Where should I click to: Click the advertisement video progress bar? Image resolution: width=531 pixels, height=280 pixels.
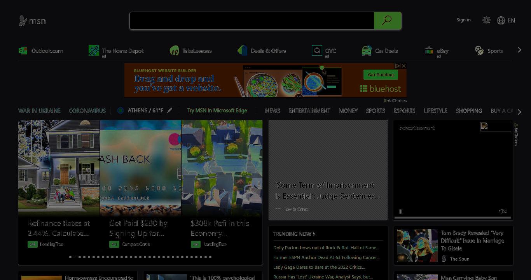click(452, 218)
